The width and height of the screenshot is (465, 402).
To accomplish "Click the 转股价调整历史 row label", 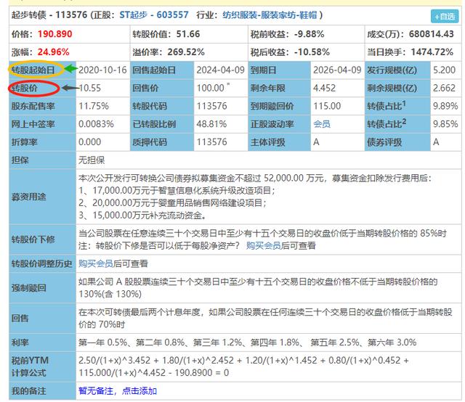I will point(42,263).
